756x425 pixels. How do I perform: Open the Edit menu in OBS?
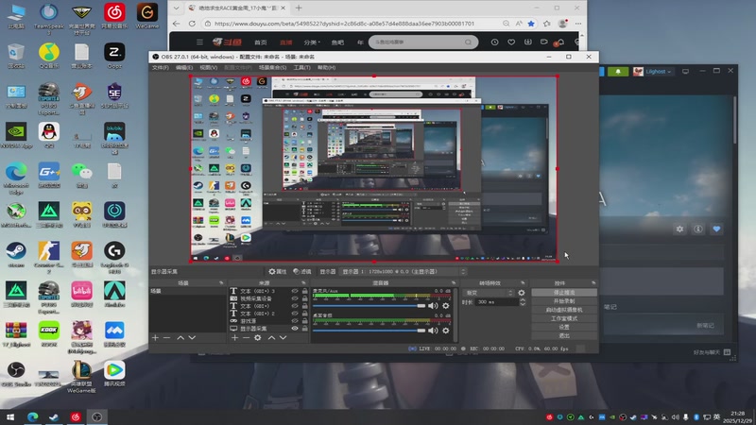point(184,67)
